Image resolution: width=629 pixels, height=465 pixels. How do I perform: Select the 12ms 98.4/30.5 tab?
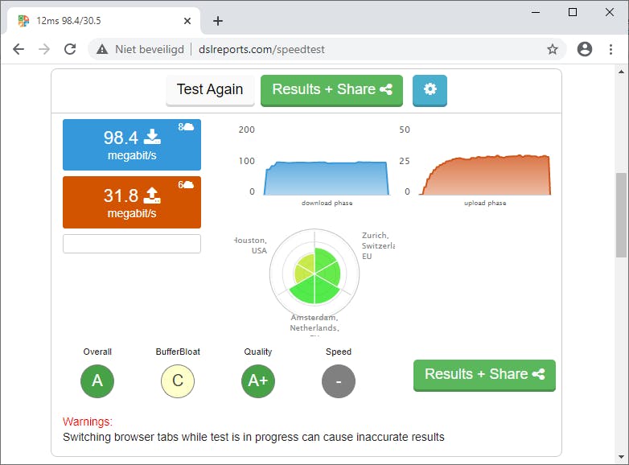click(105, 21)
